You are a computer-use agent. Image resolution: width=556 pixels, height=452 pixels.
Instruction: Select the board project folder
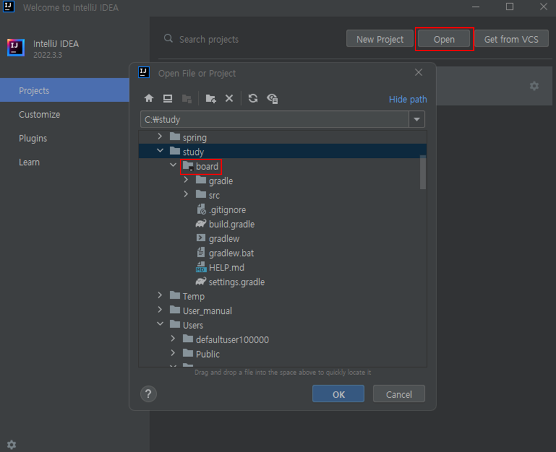click(x=201, y=166)
